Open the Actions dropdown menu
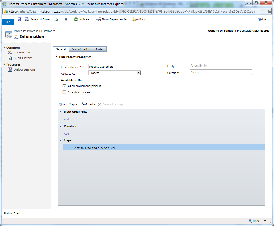 click(140, 19)
